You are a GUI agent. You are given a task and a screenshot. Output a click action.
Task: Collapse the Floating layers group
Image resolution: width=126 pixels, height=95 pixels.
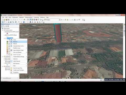(x=3, y=30)
